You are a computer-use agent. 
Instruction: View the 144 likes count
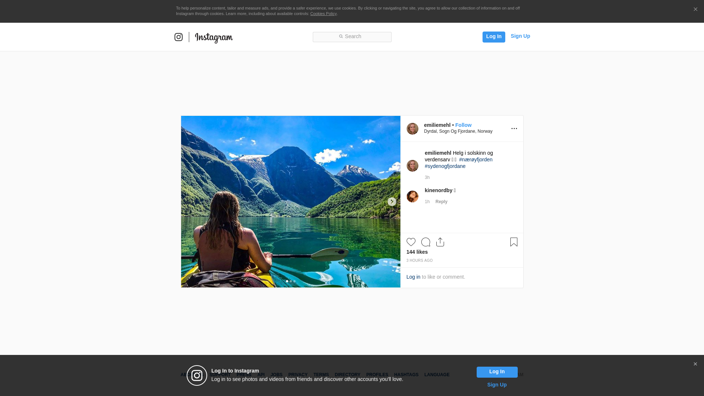pyautogui.click(x=417, y=252)
